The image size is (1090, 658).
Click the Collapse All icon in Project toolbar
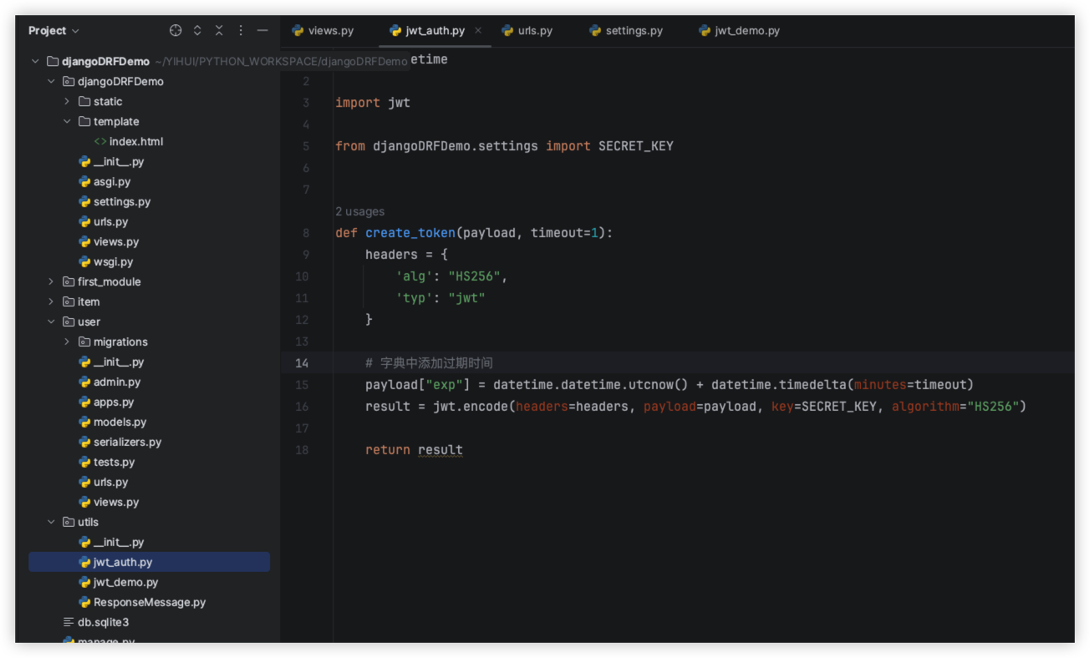[x=219, y=31]
